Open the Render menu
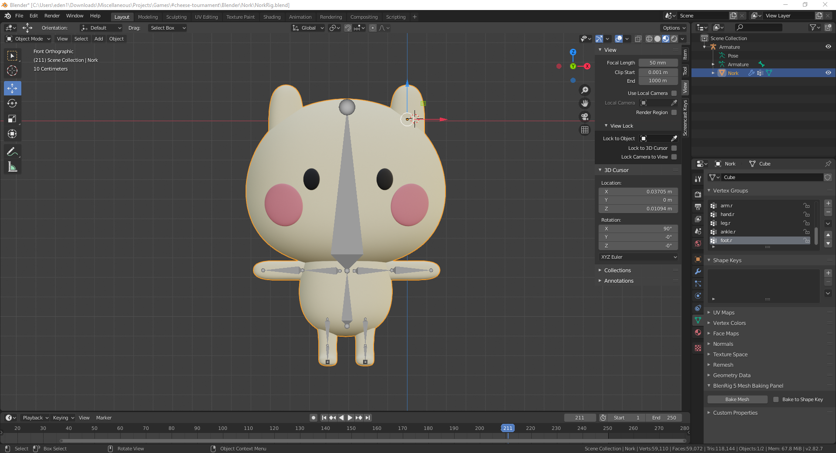This screenshot has height=453, width=836. click(x=52, y=16)
